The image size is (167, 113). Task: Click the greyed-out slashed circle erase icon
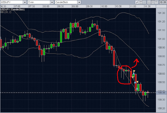[x=144, y=2]
